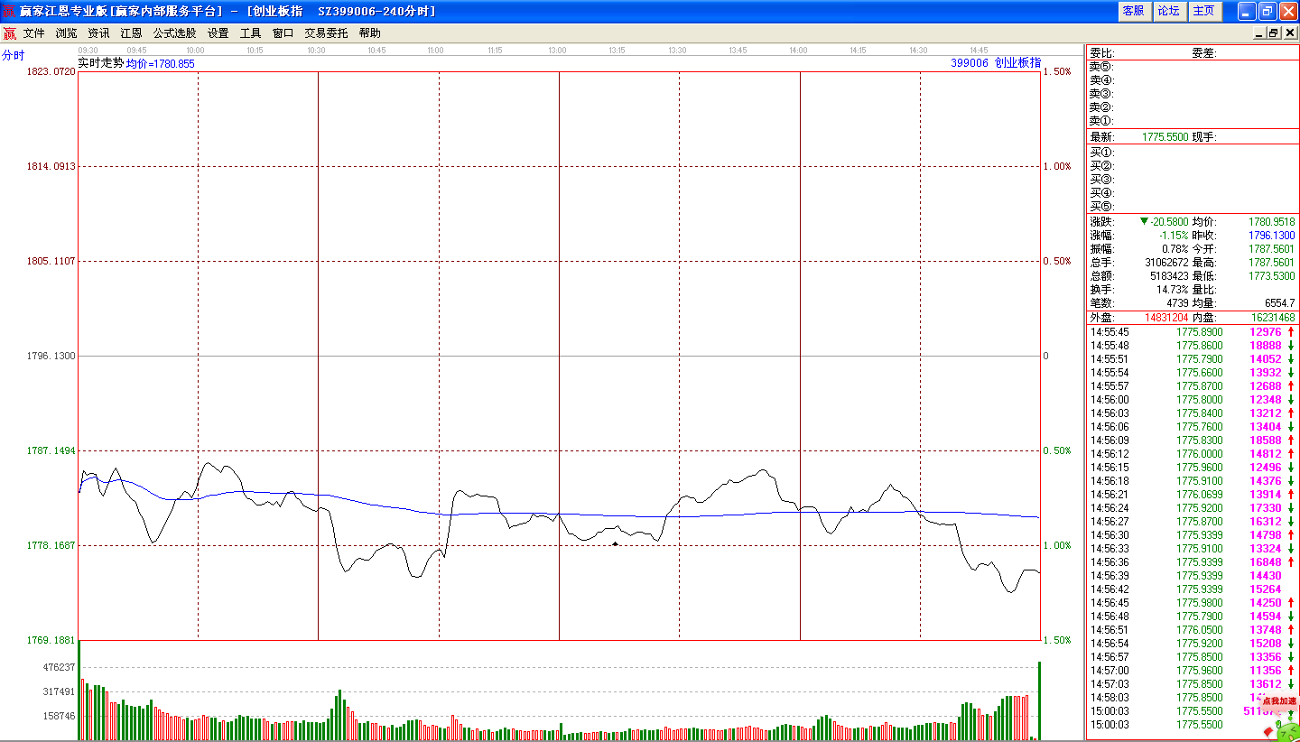Image resolution: width=1300 pixels, height=742 pixels.
Task: Open the 窗口 menu
Action: pyautogui.click(x=283, y=33)
